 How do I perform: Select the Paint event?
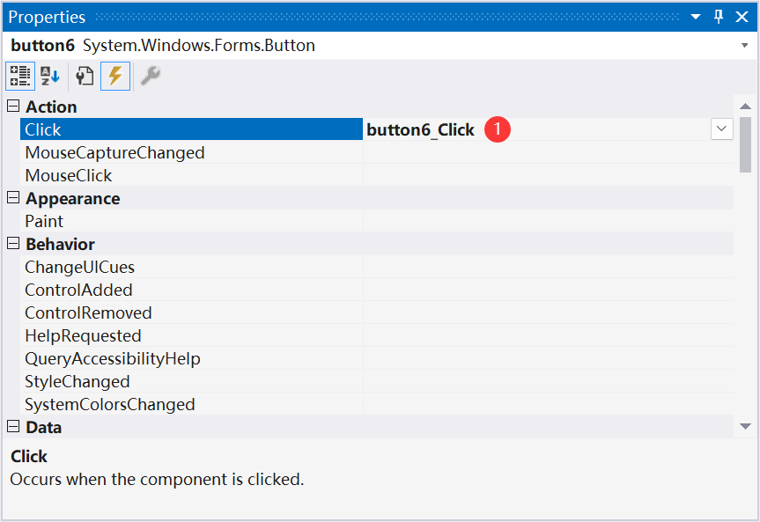point(376,221)
